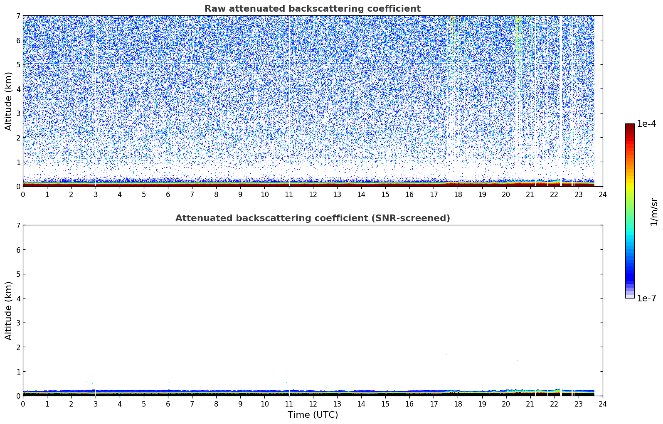Select the top plot's "Altitude (km)" label
Image resolution: width=663 pixels, height=424 pixels.
click(9, 101)
